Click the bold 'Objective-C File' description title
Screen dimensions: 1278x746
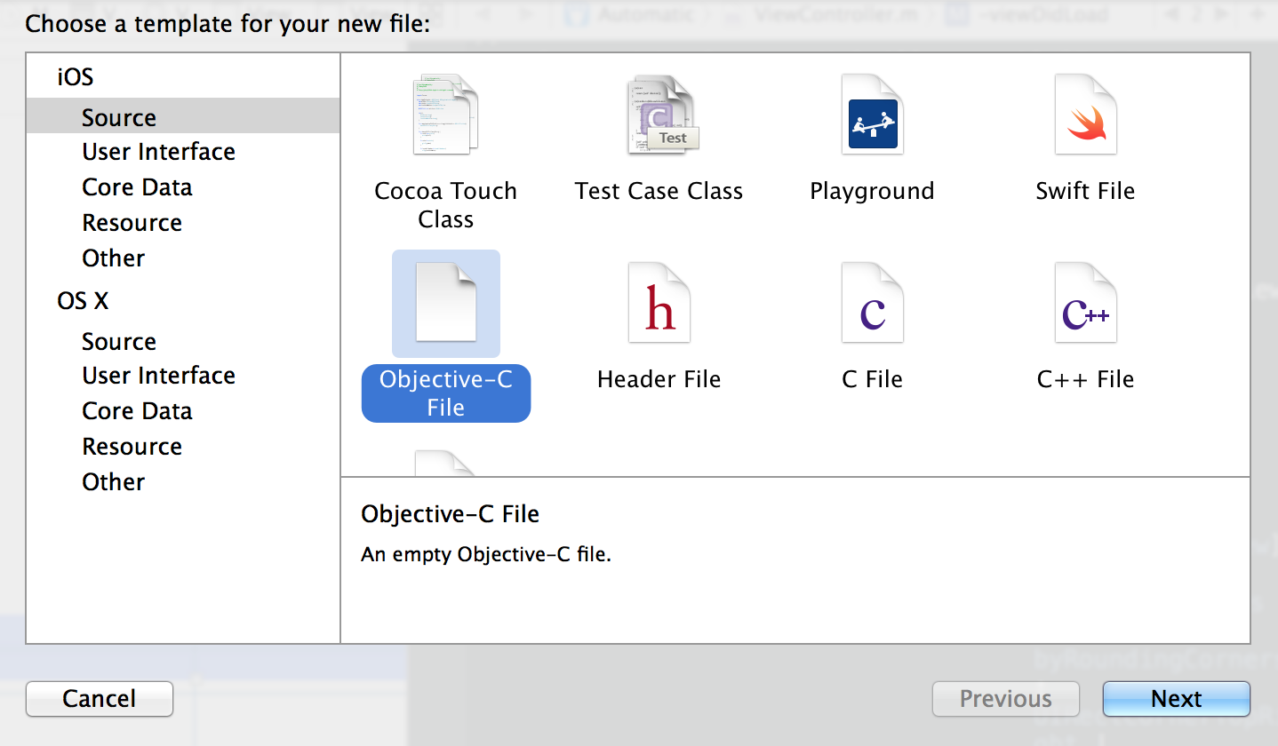click(451, 514)
